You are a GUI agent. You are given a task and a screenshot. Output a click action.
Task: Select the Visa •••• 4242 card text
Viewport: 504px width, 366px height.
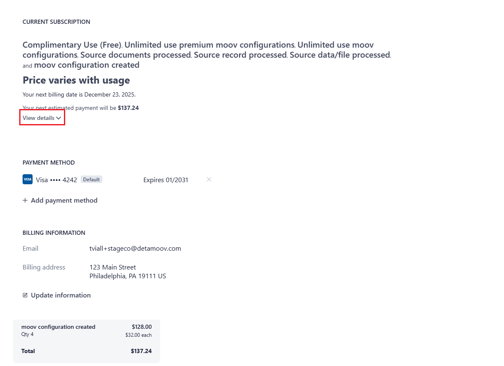point(56,180)
